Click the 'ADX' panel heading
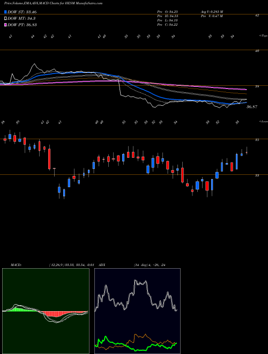 click(x=102, y=265)
